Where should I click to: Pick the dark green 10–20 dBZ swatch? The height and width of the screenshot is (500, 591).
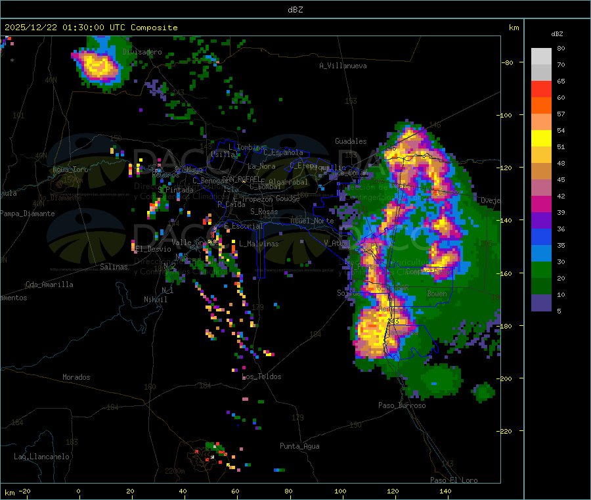[541, 286]
